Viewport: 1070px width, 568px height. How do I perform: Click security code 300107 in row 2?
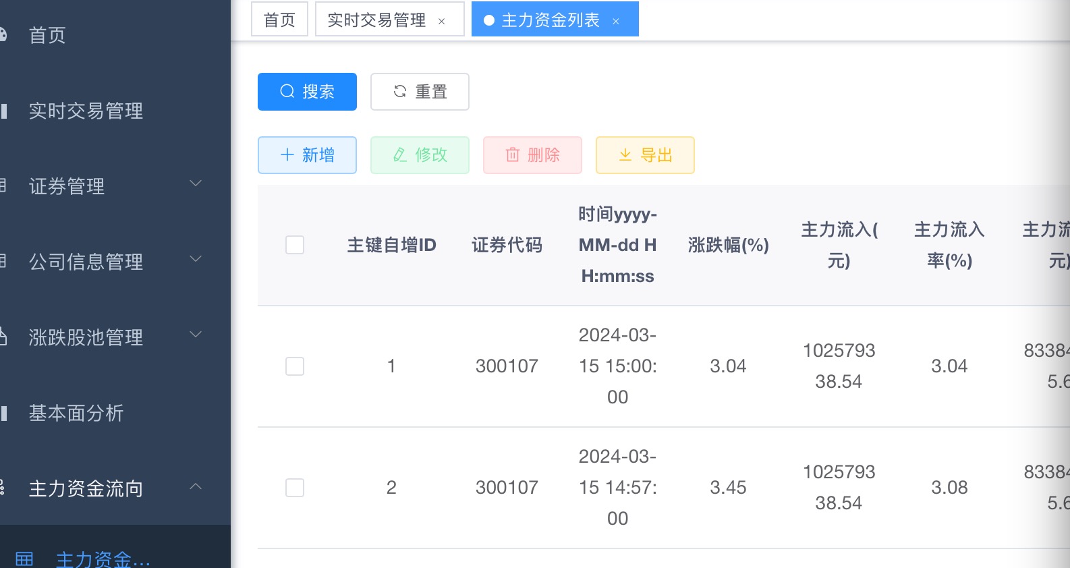pyautogui.click(x=507, y=488)
